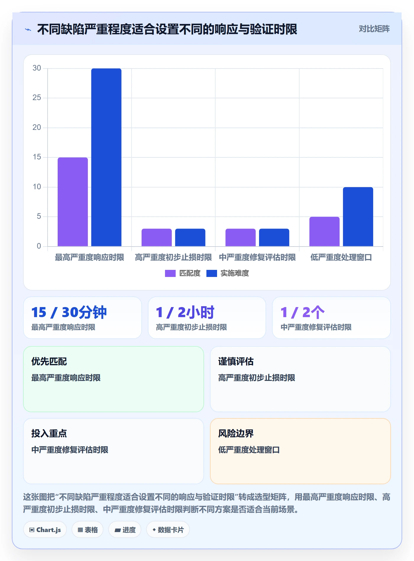Open the orange 风险边界 matrix card

pyautogui.click(x=300, y=451)
